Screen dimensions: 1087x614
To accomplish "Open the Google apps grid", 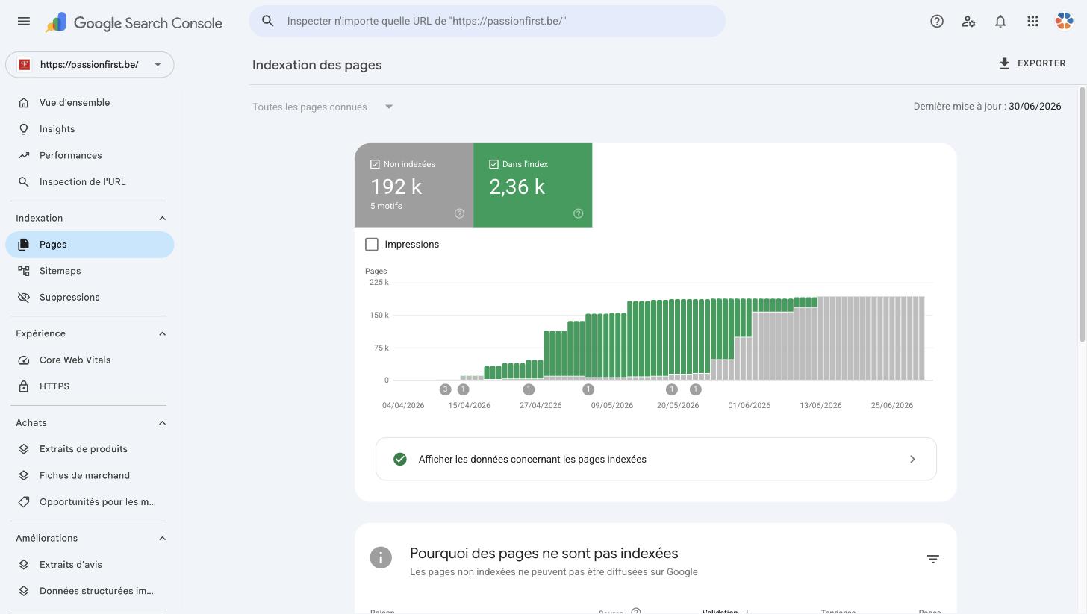I will (1033, 22).
